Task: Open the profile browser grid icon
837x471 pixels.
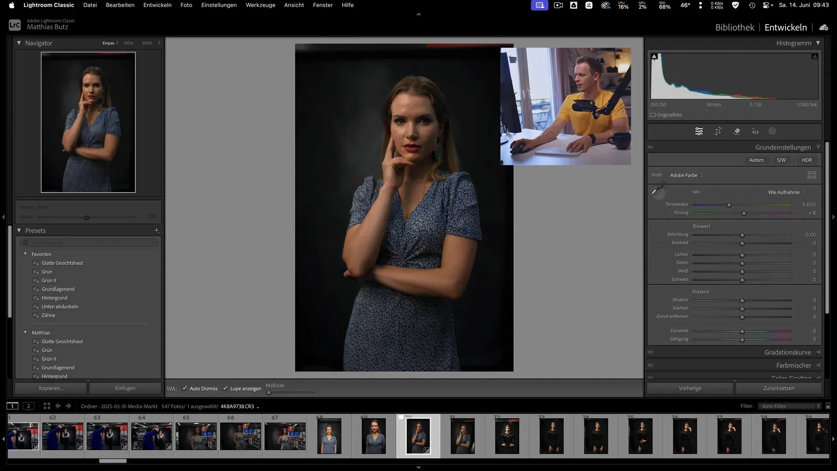Action: (x=812, y=175)
